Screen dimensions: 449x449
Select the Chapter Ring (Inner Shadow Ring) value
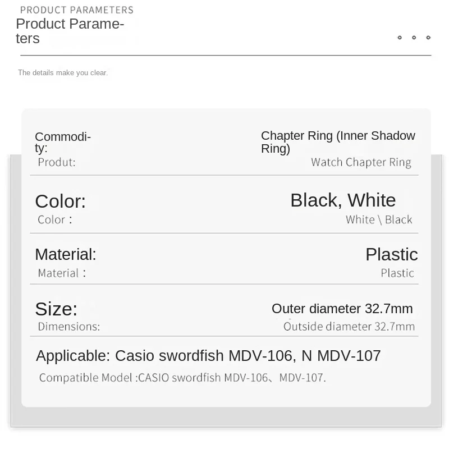point(338,142)
